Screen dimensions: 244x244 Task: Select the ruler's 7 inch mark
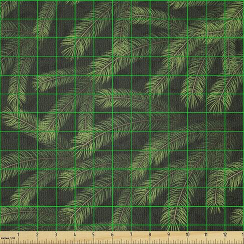131,234
